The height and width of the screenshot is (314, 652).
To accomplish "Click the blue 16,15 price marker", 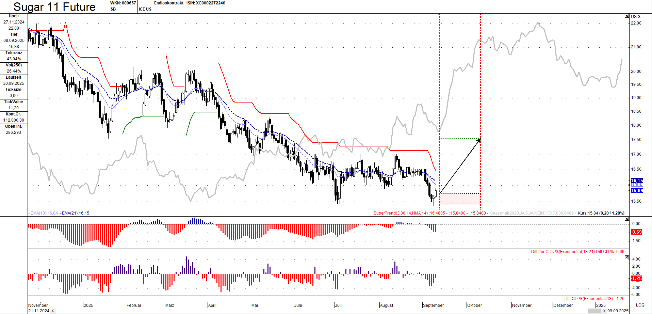I will [x=637, y=180].
